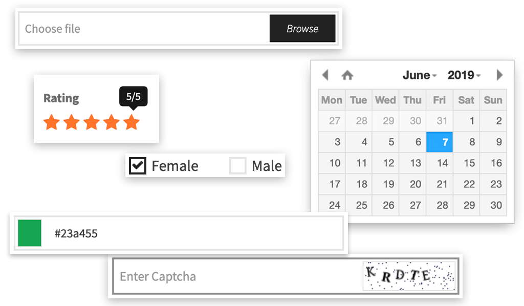524x306 pixels.
Task: Click the Mon weekday header
Action: [332, 100]
